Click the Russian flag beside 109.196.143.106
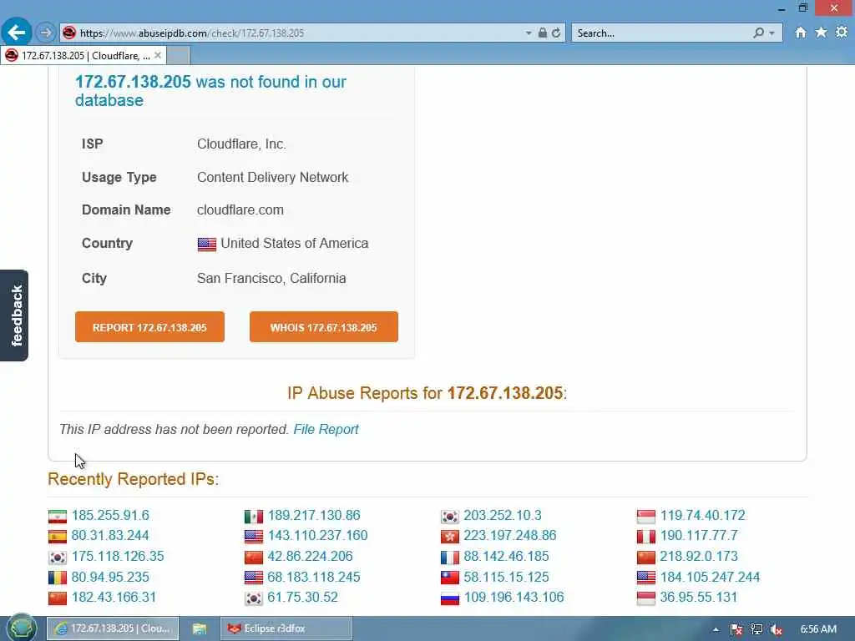The width and height of the screenshot is (855, 641). [x=450, y=598]
